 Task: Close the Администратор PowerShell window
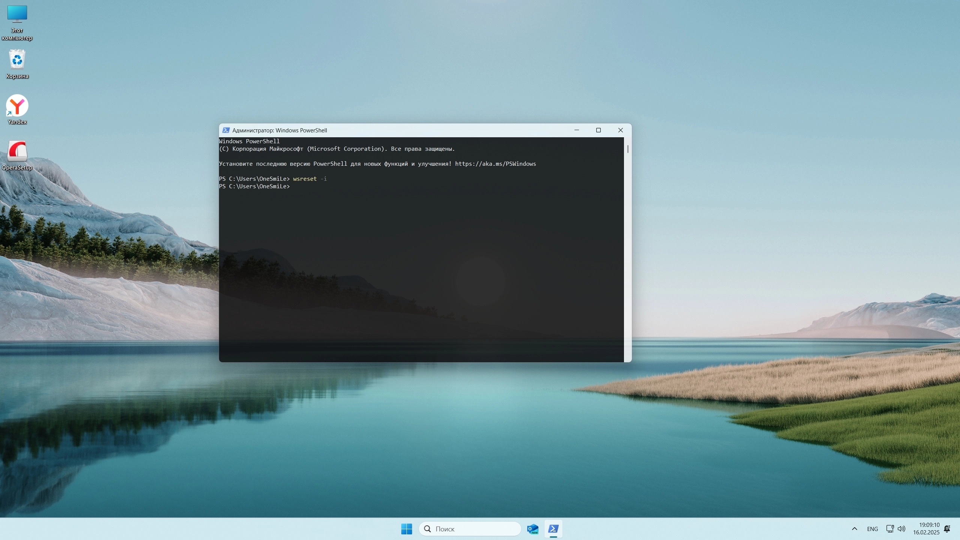[x=621, y=130]
